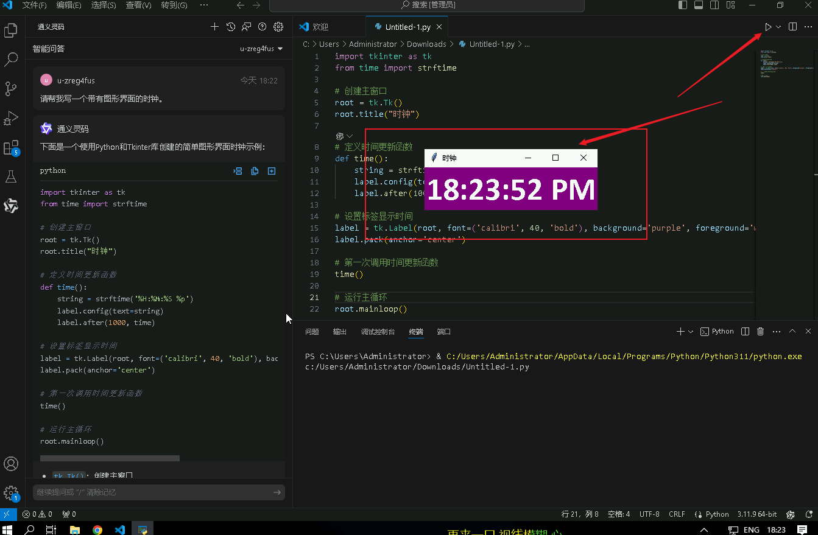
Task: Expand Lingma code lens dropdown above line 8
Action: click(345, 136)
